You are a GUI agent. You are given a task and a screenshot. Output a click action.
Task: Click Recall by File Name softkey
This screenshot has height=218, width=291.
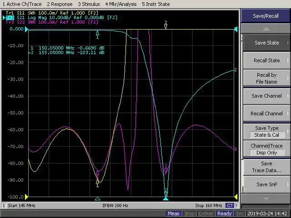point(266,78)
